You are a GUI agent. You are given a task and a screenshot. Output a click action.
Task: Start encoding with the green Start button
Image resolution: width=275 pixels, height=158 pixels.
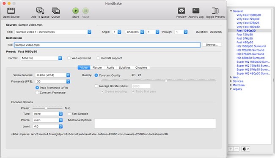tap(76, 11)
